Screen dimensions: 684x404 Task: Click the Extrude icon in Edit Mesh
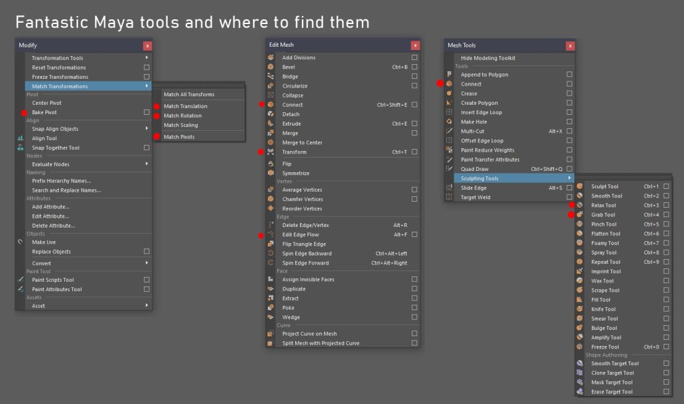[271, 124]
